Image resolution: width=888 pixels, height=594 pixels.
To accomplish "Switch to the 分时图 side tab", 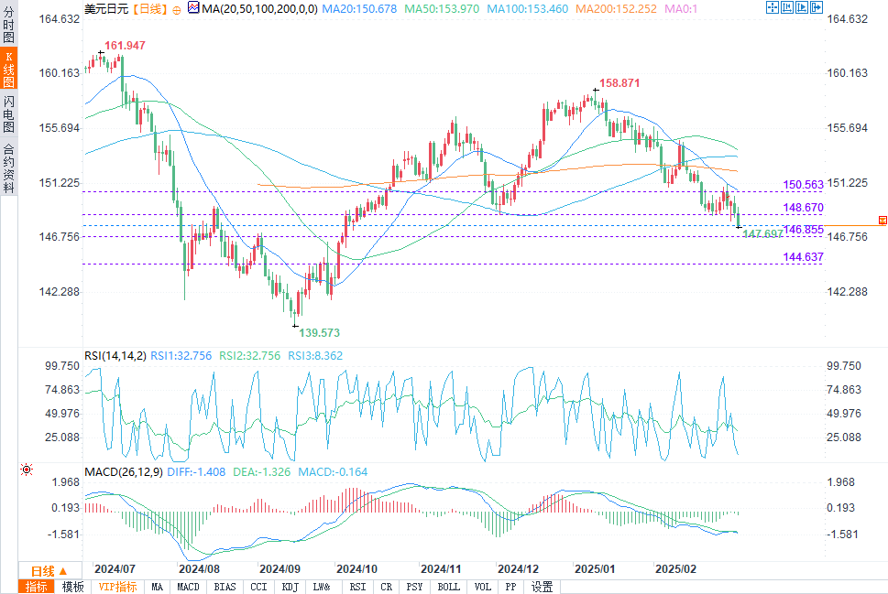I will pyautogui.click(x=8, y=24).
